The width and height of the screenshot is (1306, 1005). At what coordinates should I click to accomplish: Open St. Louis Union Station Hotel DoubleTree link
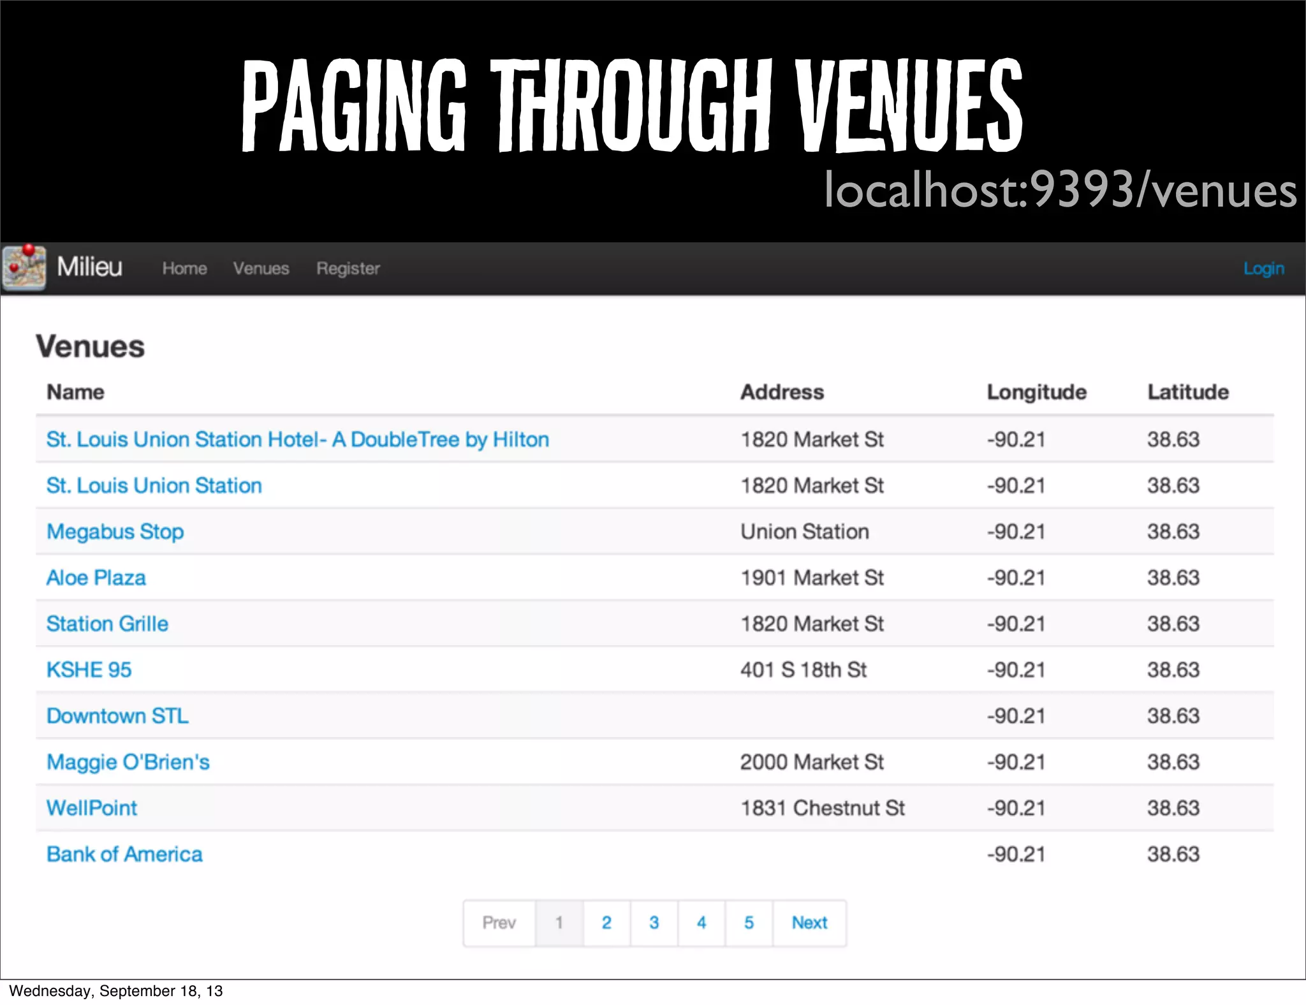coord(298,439)
